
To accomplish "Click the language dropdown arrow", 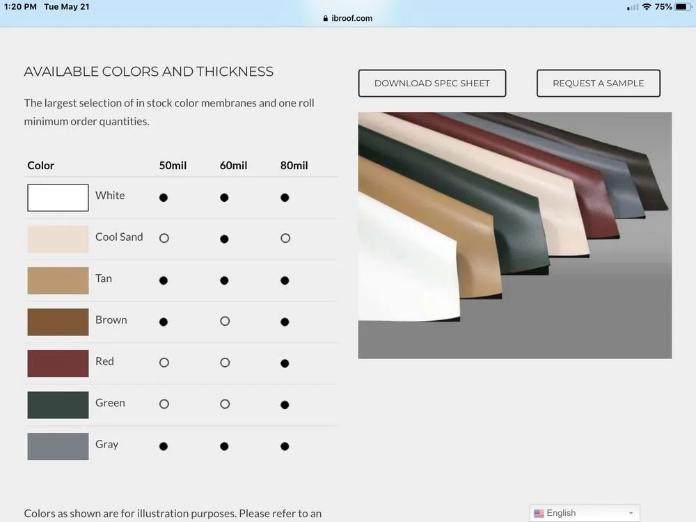I will tap(631, 514).
